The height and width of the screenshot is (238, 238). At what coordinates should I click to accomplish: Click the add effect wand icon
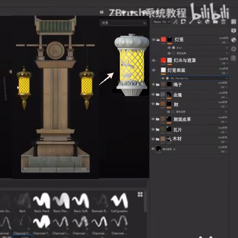coord(176,22)
